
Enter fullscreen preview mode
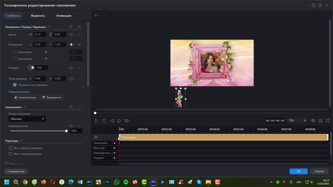pyautogui.click(x=328, y=121)
